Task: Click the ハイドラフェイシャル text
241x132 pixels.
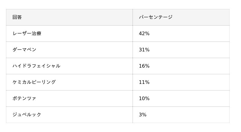Action: pyautogui.click(x=36, y=66)
